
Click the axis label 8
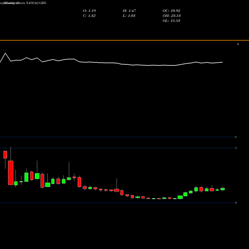(238, 44)
